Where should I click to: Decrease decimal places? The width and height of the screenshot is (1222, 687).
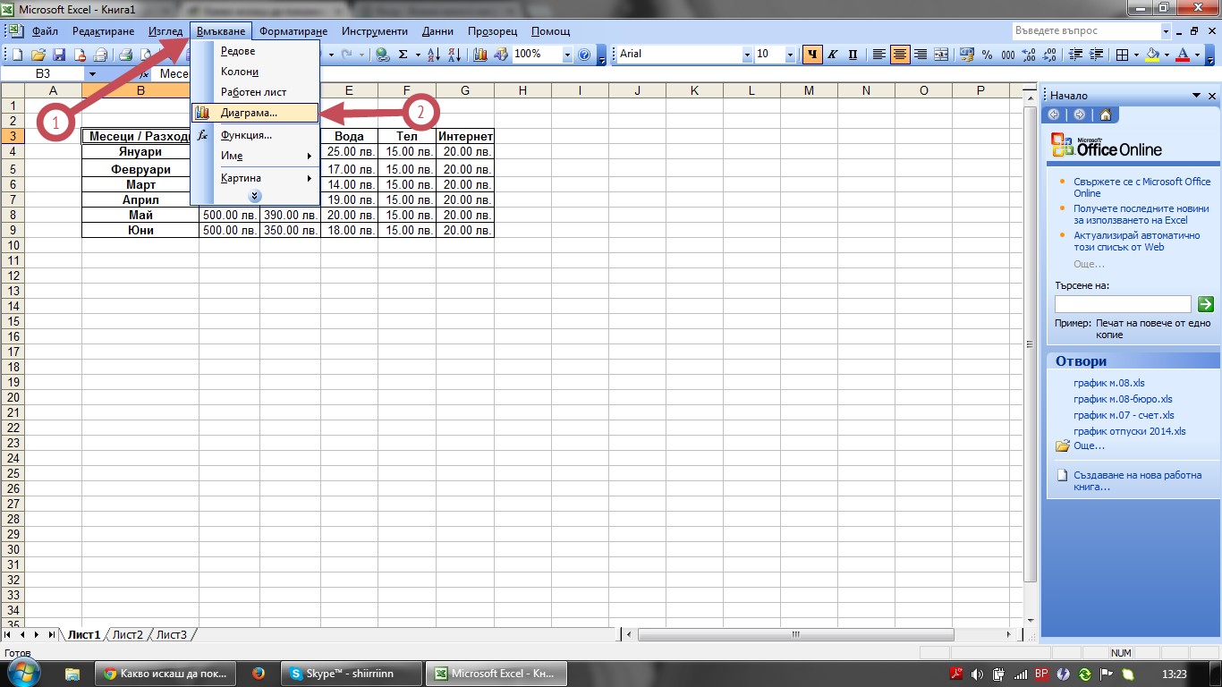(1049, 55)
